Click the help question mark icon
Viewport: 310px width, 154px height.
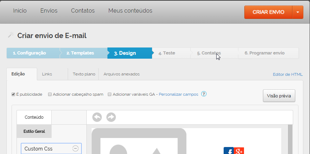pyautogui.click(x=204, y=94)
